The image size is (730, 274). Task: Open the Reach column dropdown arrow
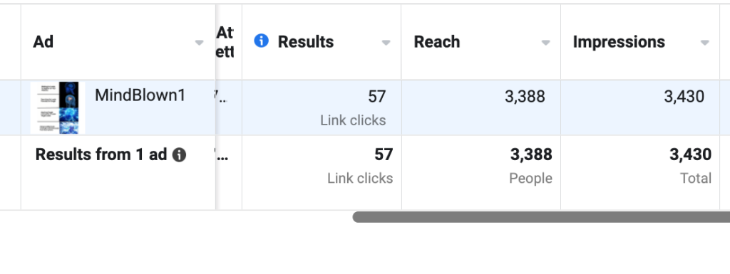tap(545, 43)
